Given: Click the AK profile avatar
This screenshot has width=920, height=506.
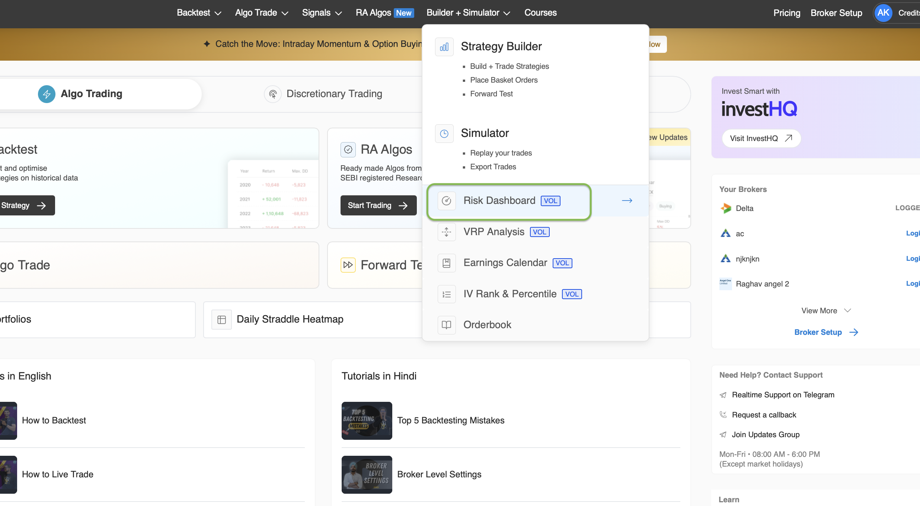Looking at the screenshot, I should (884, 13).
